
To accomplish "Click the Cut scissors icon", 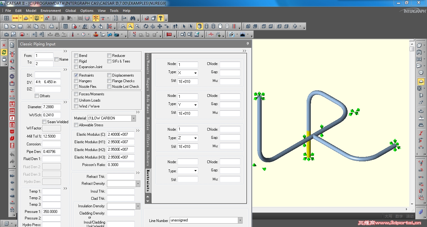I will (x=29, y=27).
